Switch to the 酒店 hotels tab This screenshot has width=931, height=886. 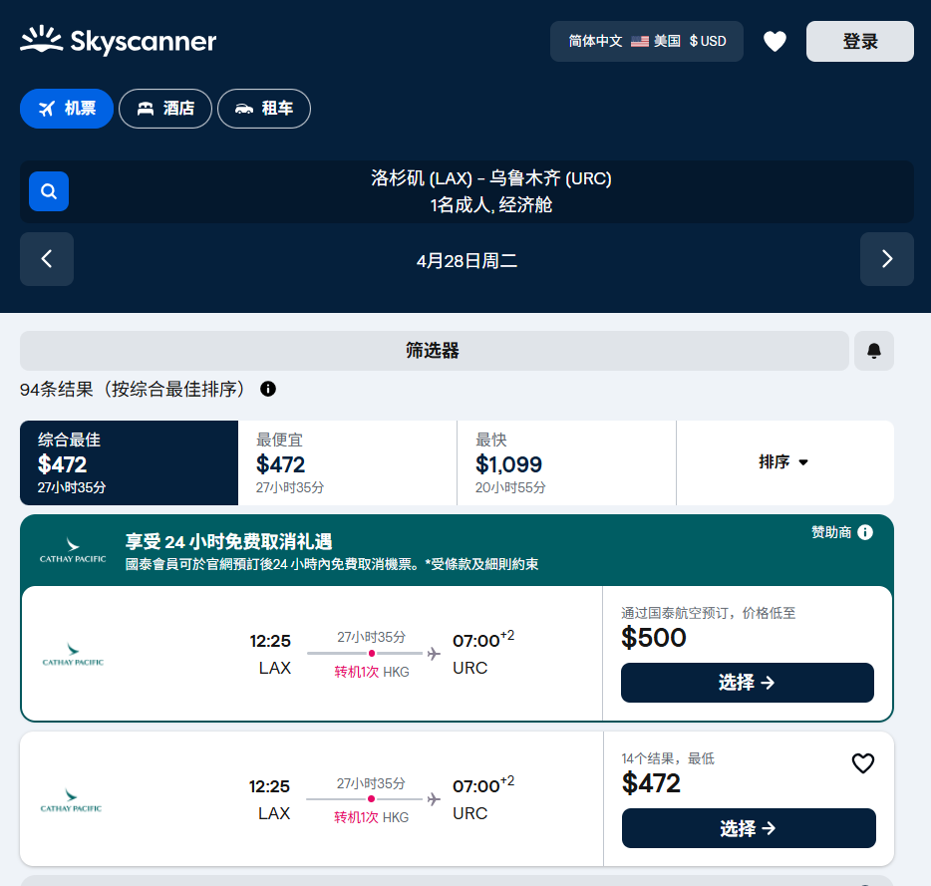click(x=165, y=109)
